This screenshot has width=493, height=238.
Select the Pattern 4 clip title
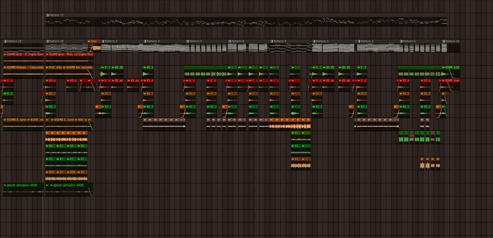coord(367,41)
